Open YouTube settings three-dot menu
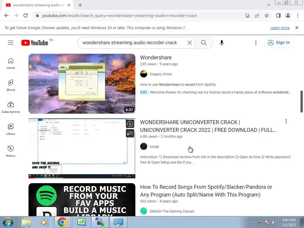Screen dimensions: 304x228 (x=256, y=43)
